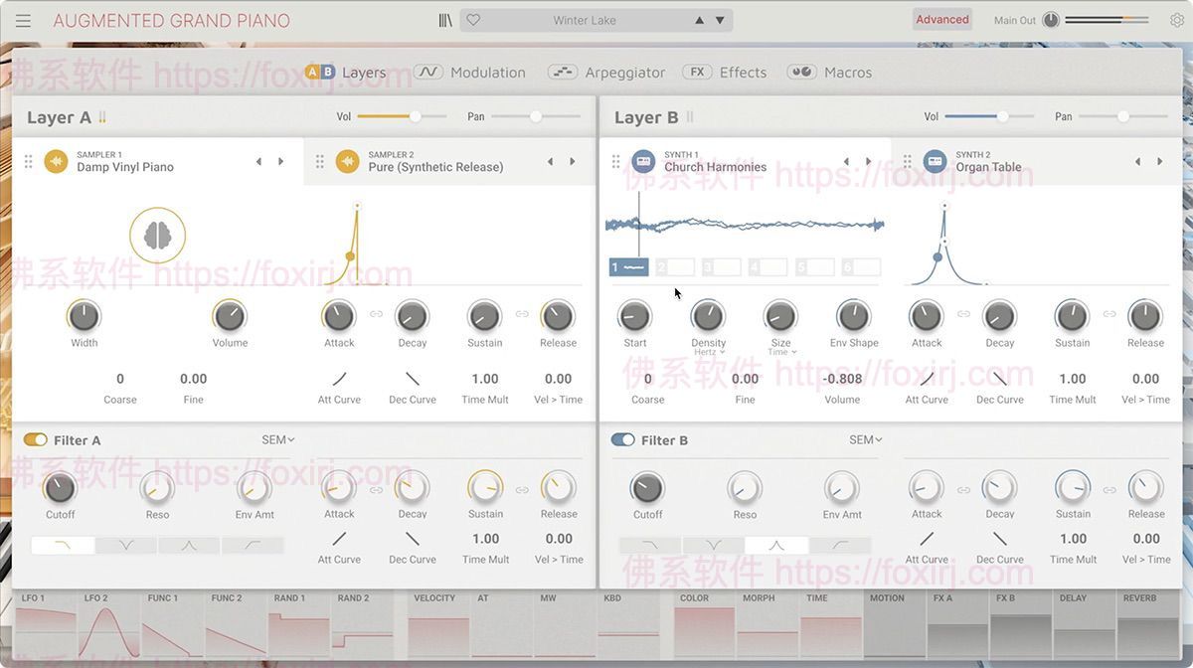Favorite the Winter Lake preset with the heart icon
The width and height of the screenshot is (1193, 668).
coord(471,19)
